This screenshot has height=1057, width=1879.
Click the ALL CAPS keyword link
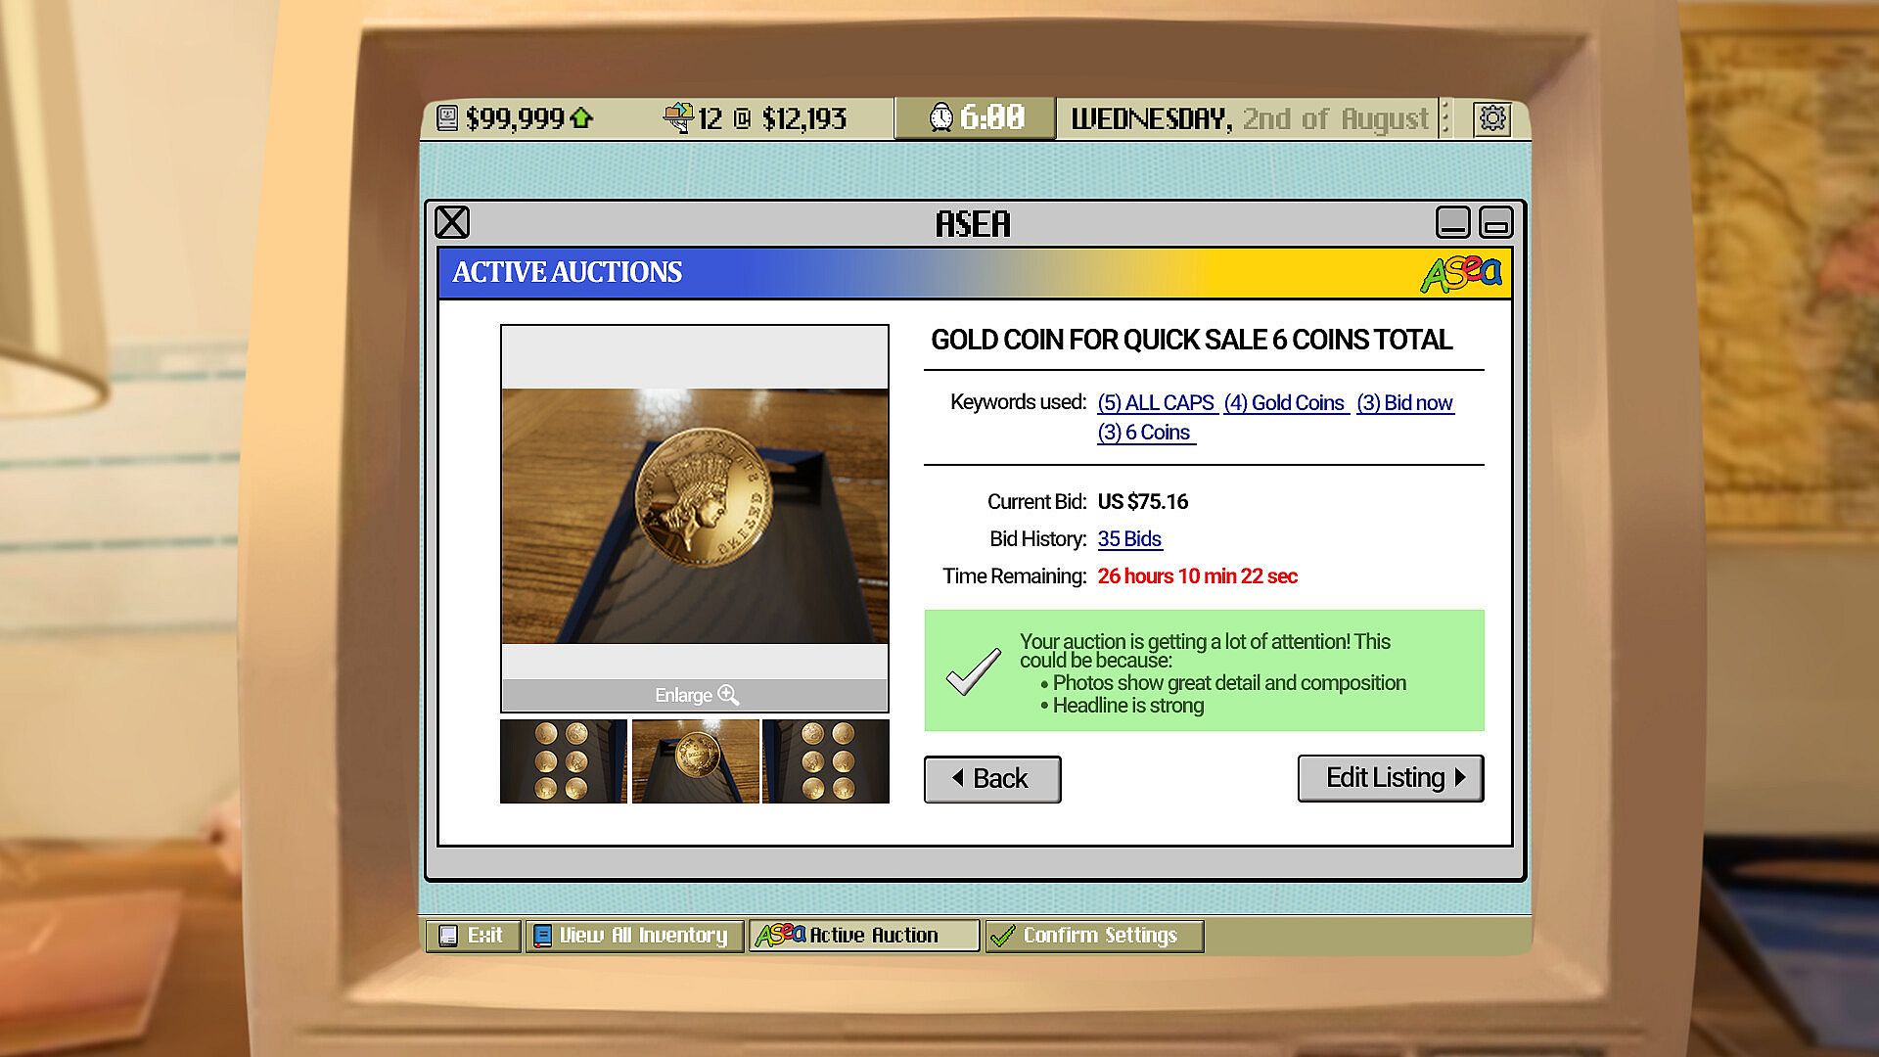1156,403
